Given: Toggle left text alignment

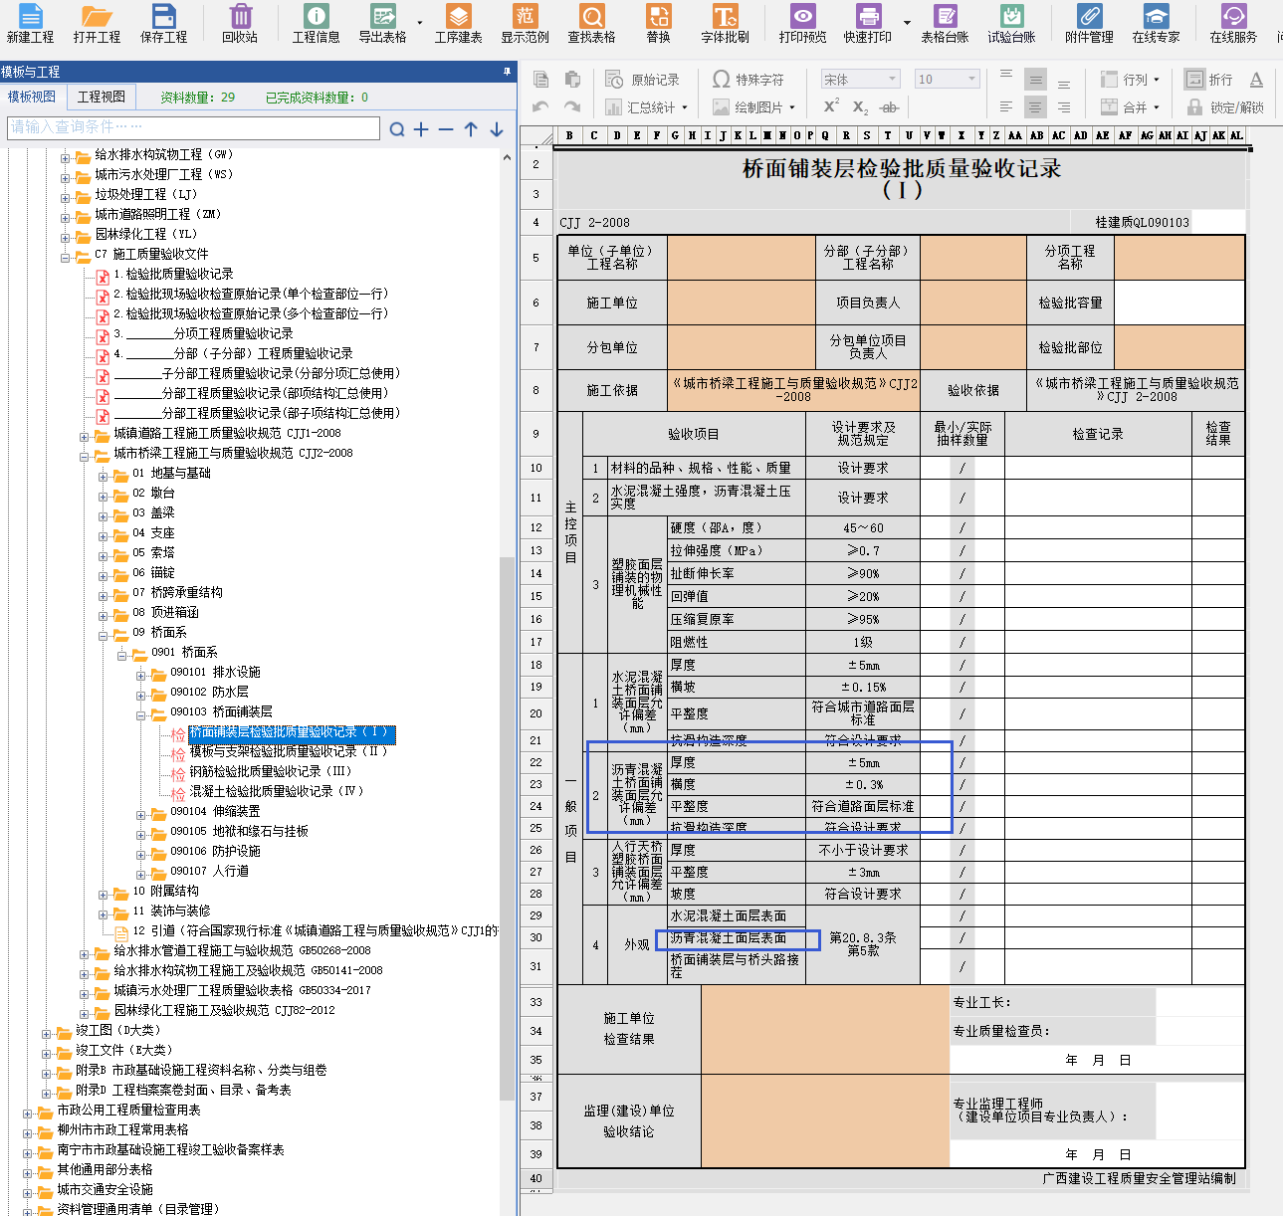Looking at the screenshot, I should (1006, 107).
